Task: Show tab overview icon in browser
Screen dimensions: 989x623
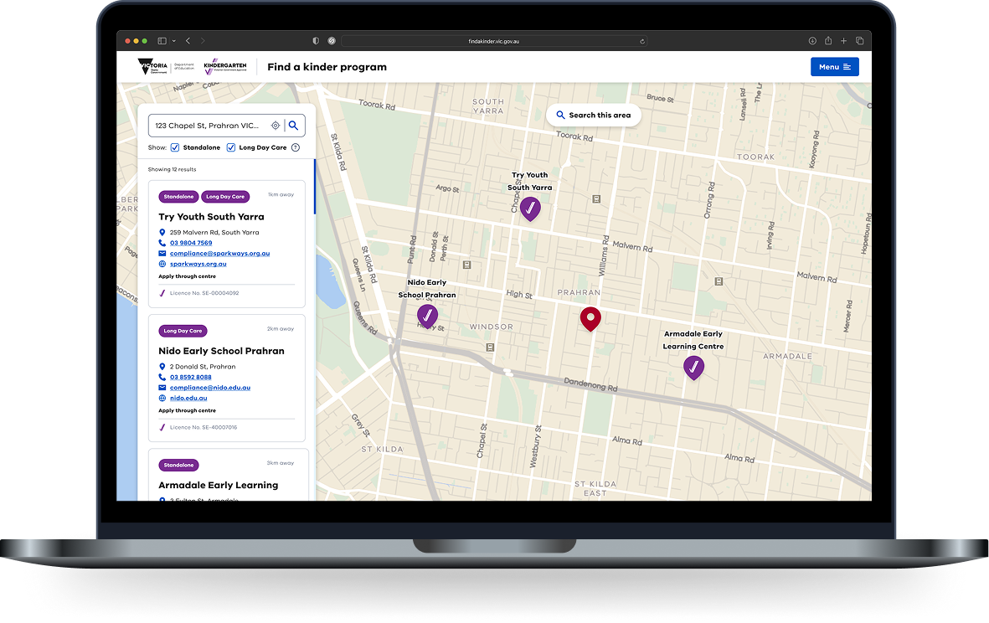Action: [x=860, y=41]
